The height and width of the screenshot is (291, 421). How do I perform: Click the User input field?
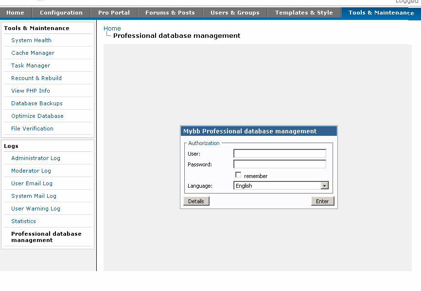[280, 154]
